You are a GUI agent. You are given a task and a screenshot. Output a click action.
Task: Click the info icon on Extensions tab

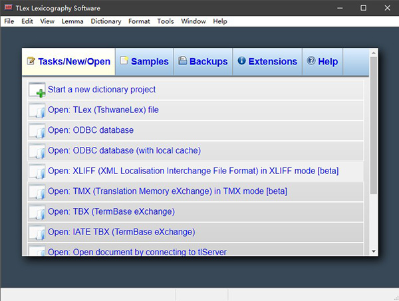[x=241, y=60]
